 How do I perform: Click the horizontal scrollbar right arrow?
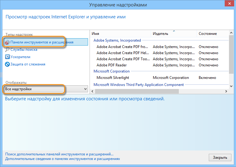tap(226, 91)
